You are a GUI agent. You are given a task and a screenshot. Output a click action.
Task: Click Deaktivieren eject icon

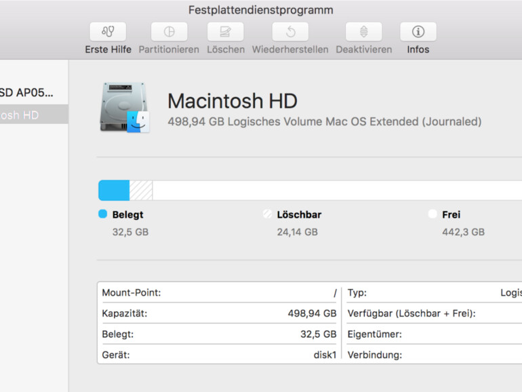pyautogui.click(x=364, y=32)
